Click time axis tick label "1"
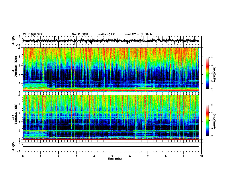227x175 pixels. (40, 156)
